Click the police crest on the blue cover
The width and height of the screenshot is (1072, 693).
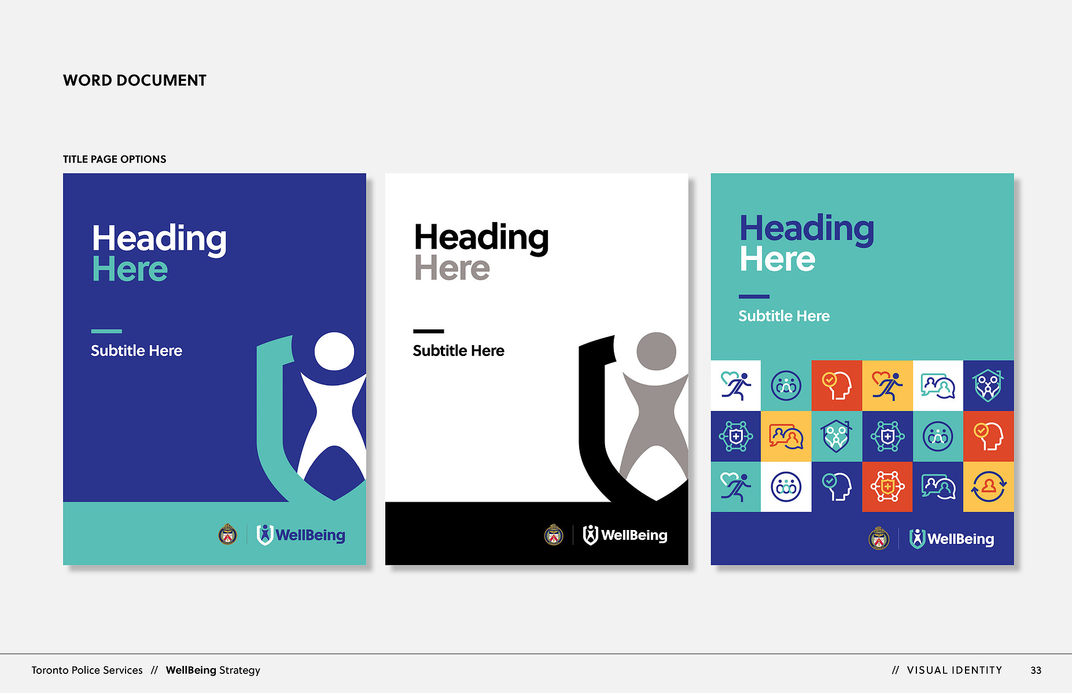(x=228, y=535)
